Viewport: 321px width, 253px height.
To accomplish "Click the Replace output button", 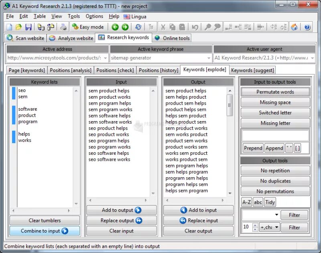I will pyautogui.click(x=122, y=220).
